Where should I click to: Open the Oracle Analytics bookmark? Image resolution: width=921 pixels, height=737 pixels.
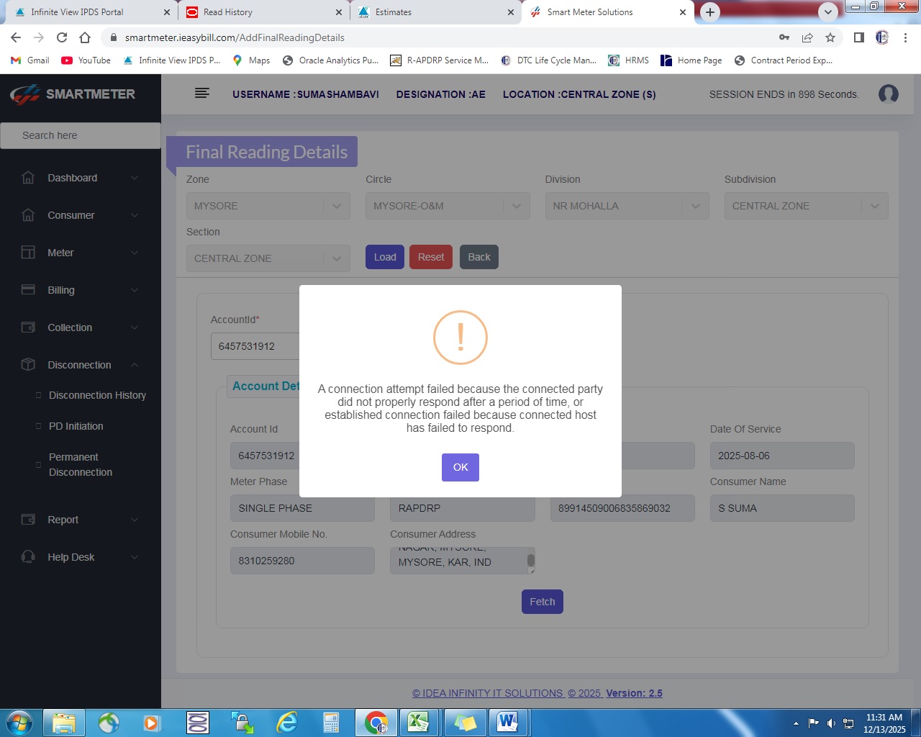[x=331, y=60]
